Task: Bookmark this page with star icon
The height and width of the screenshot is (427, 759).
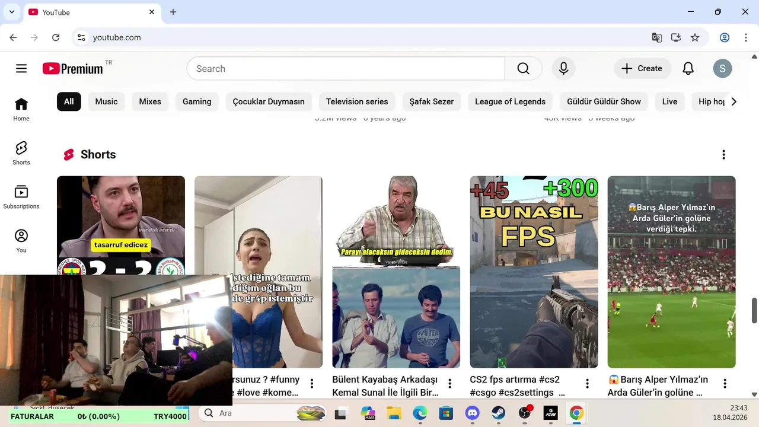Action: click(695, 37)
